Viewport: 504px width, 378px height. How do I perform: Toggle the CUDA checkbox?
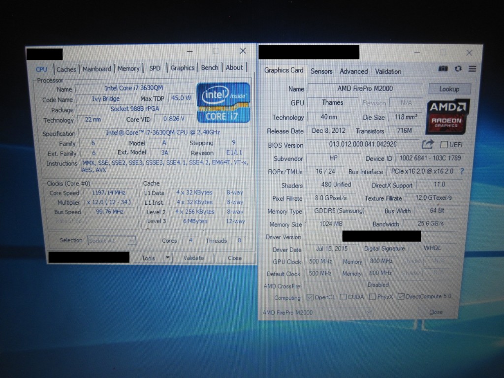343,297
